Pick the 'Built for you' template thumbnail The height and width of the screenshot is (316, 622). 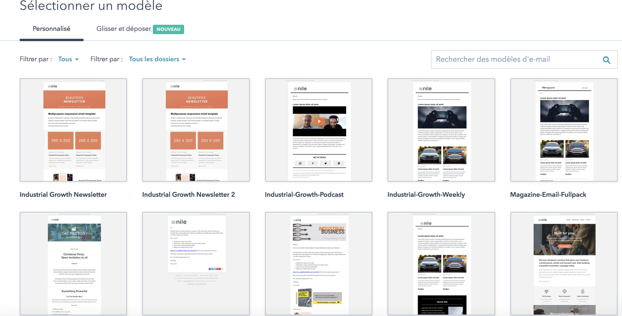pyautogui.click(x=564, y=264)
